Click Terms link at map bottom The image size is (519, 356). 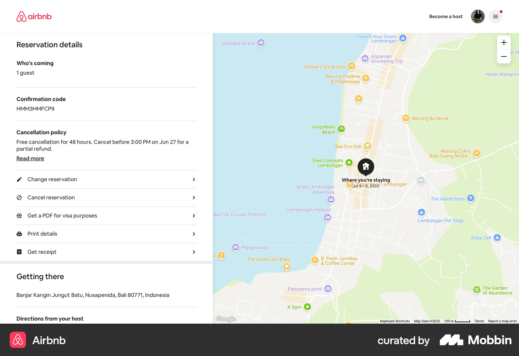[479, 321]
